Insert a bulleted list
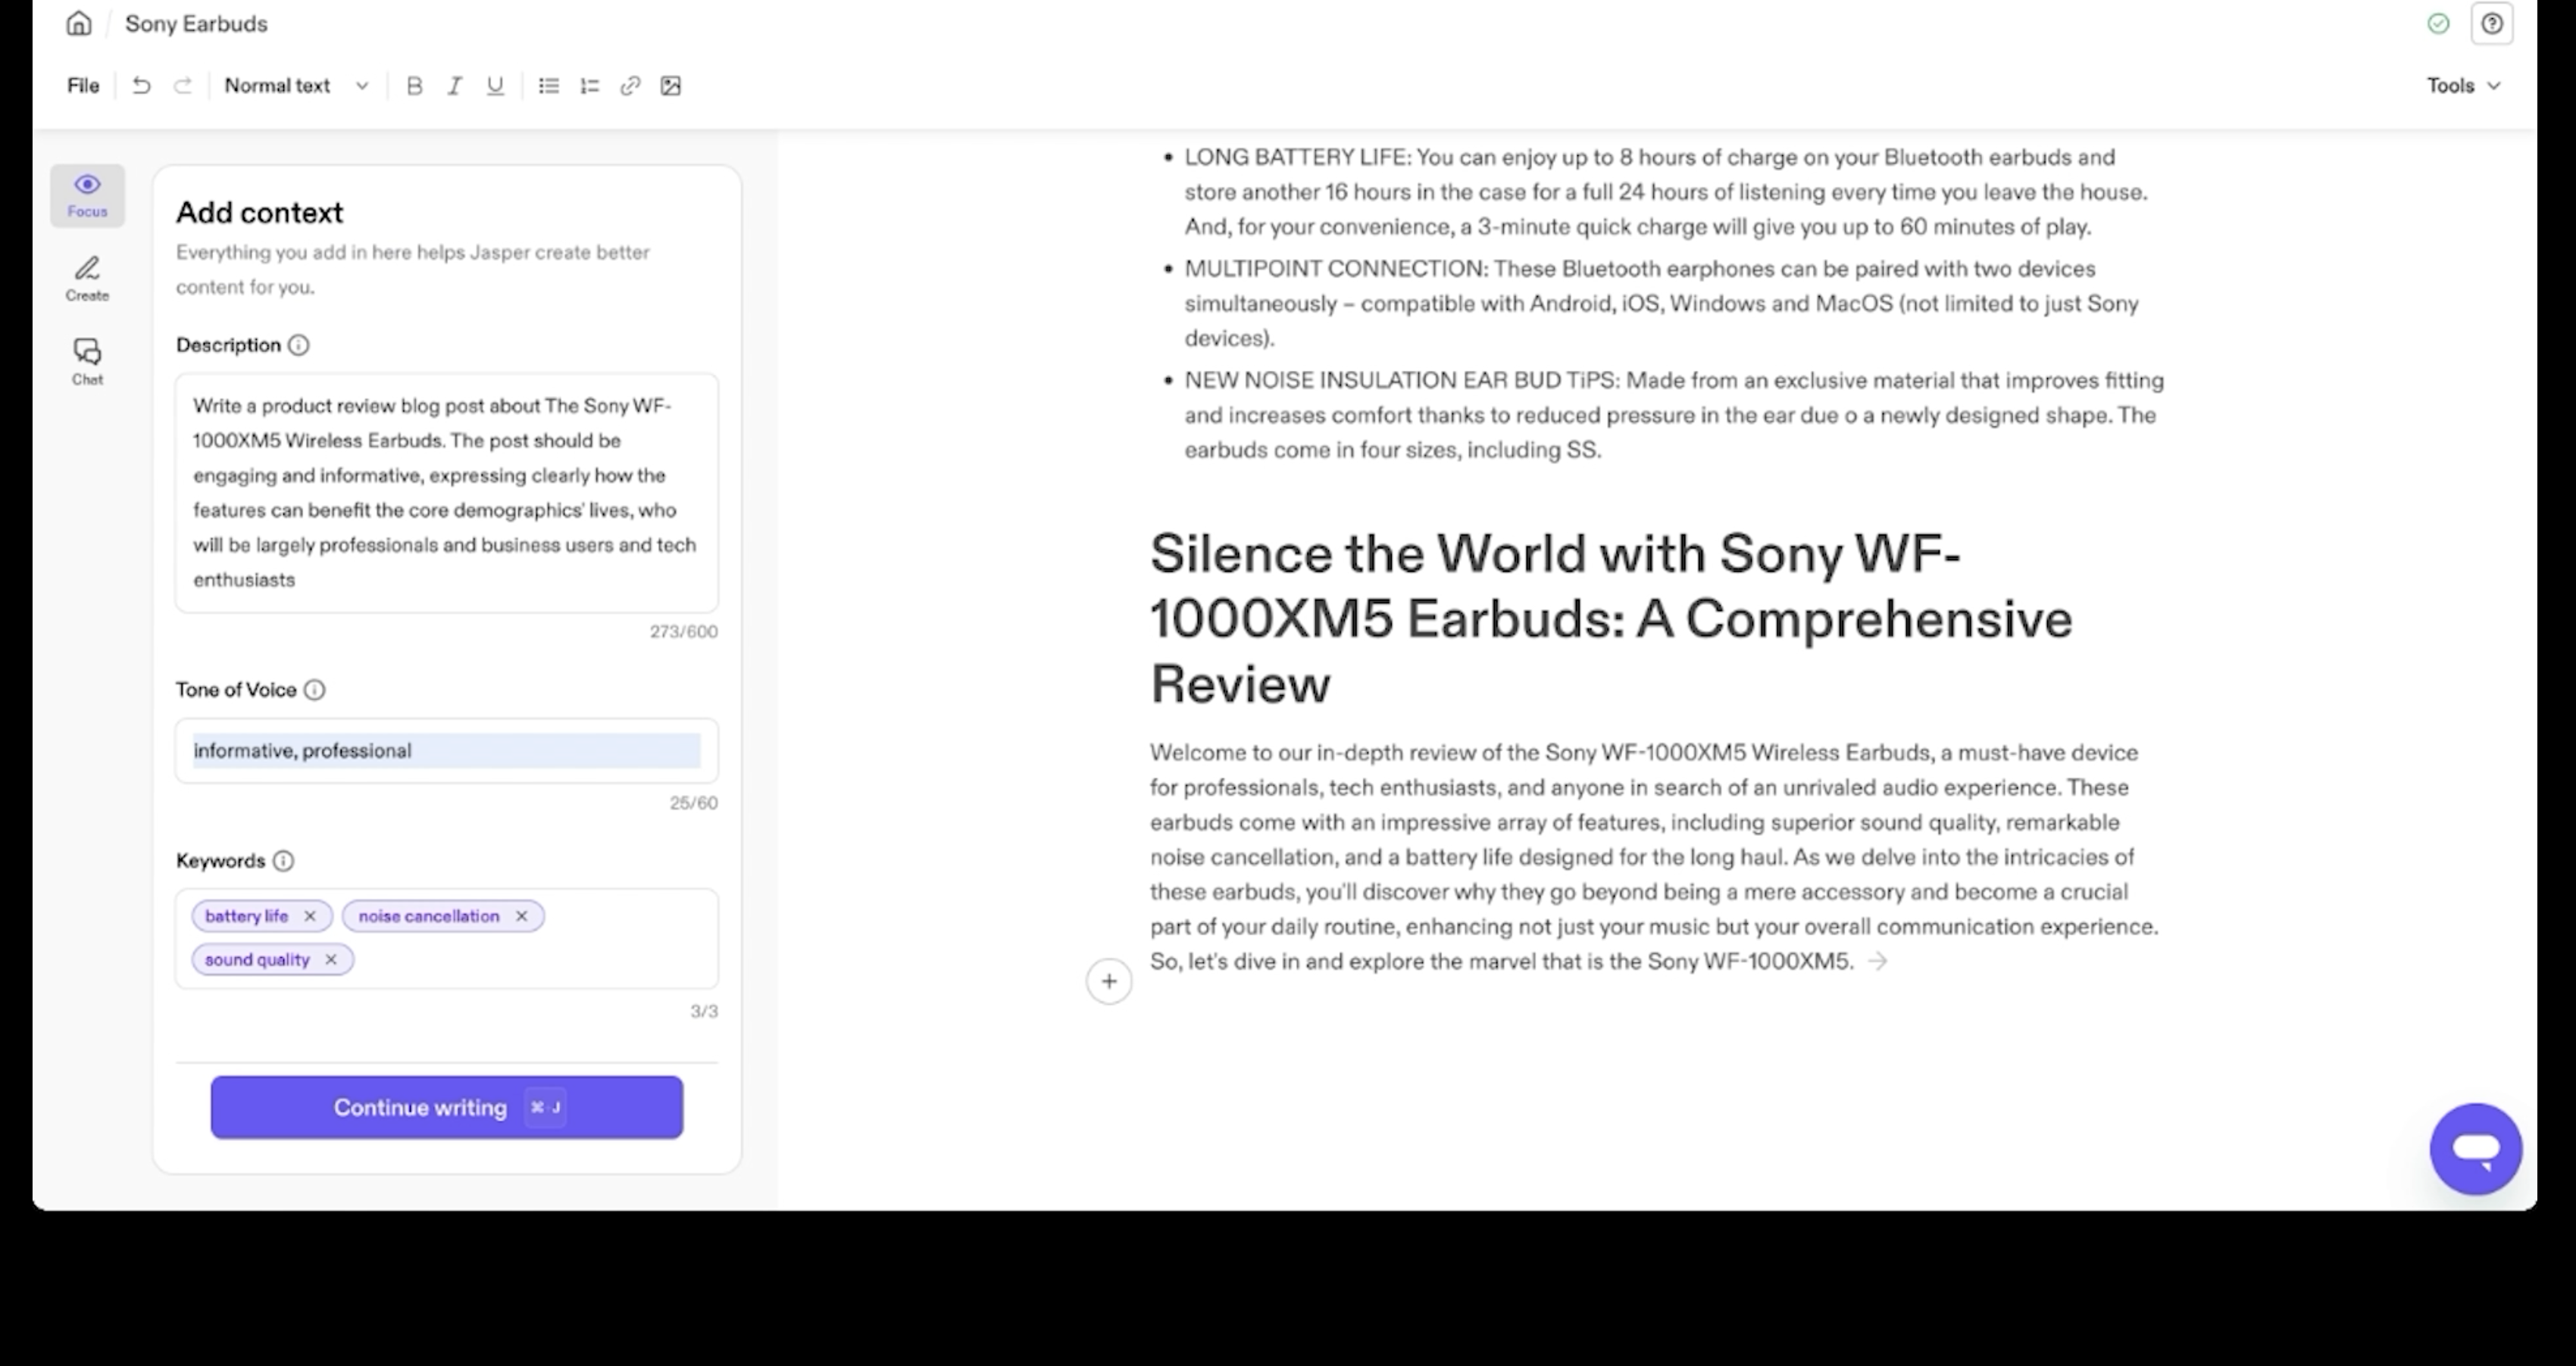The image size is (2576, 1366). point(548,86)
